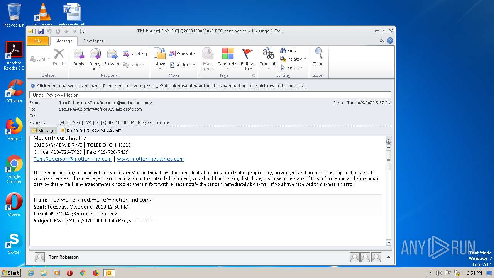Open Acrobat Reader DC desktop shortcut
Viewport: 494px width, 278px height.
pos(14,56)
